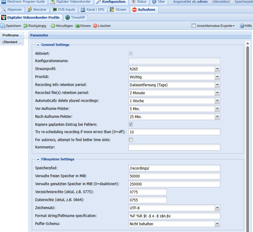Click the Klonen clone icon
This screenshot has width=253, height=232.
(x=77, y=26)
